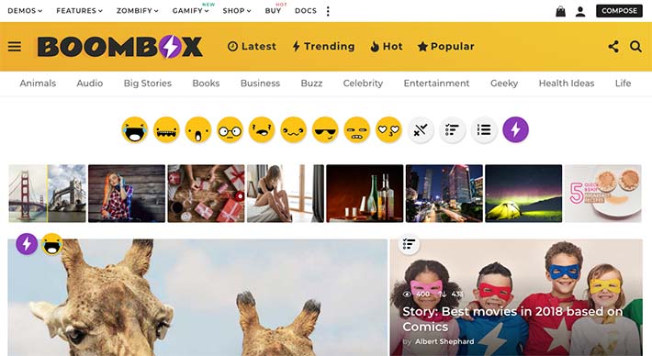
Task: Open the three-dot more menu
Action: 328,11
